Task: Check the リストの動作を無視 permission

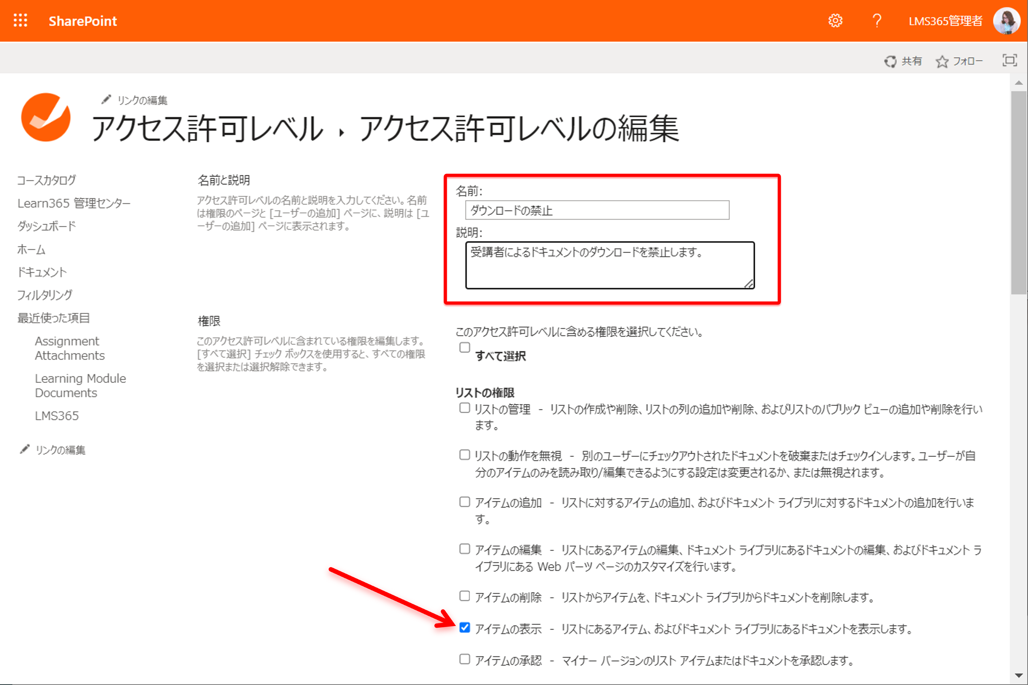Action: (465, 455)
